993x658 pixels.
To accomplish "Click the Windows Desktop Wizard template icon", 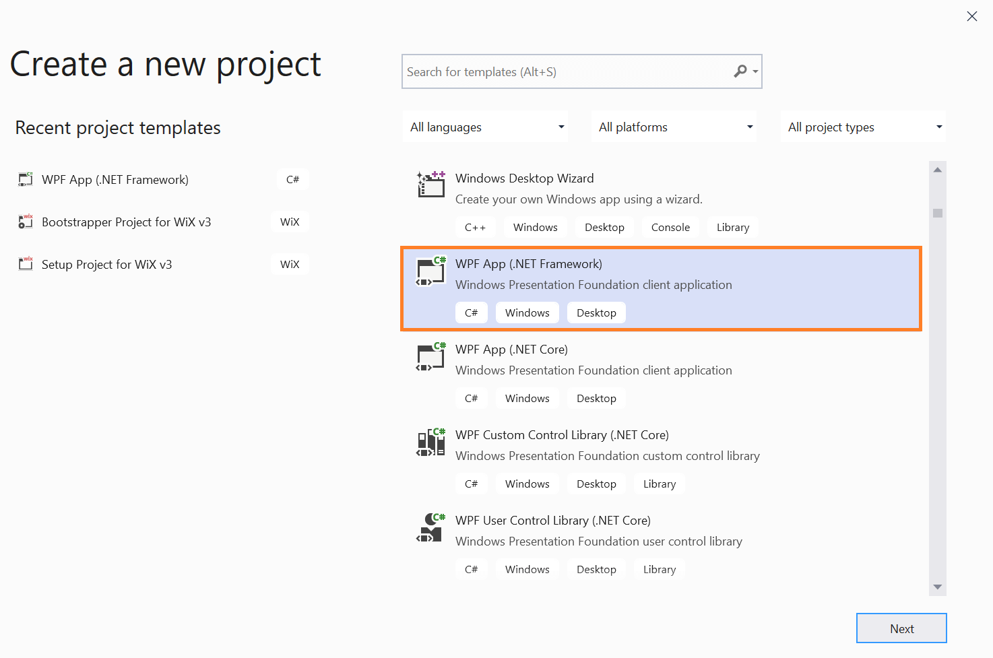I will [x=431, y=184].
